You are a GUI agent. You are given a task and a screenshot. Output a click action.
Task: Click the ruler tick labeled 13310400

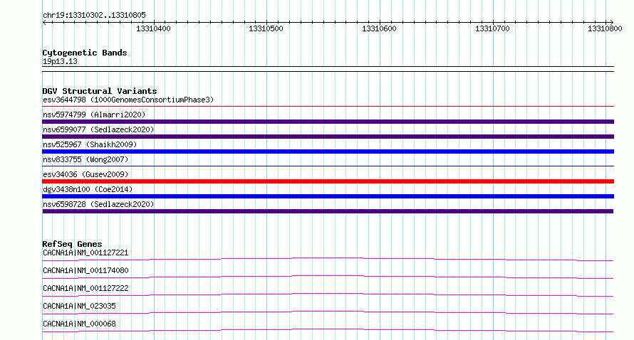coord(153,28)
